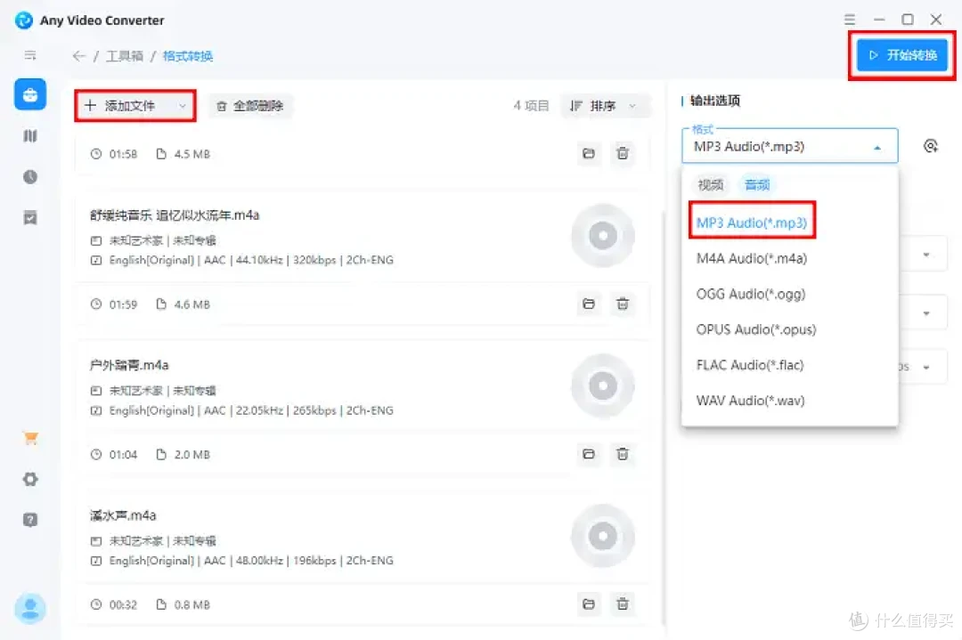
Task: Open output settings icon beside format box
Action: 930,146
